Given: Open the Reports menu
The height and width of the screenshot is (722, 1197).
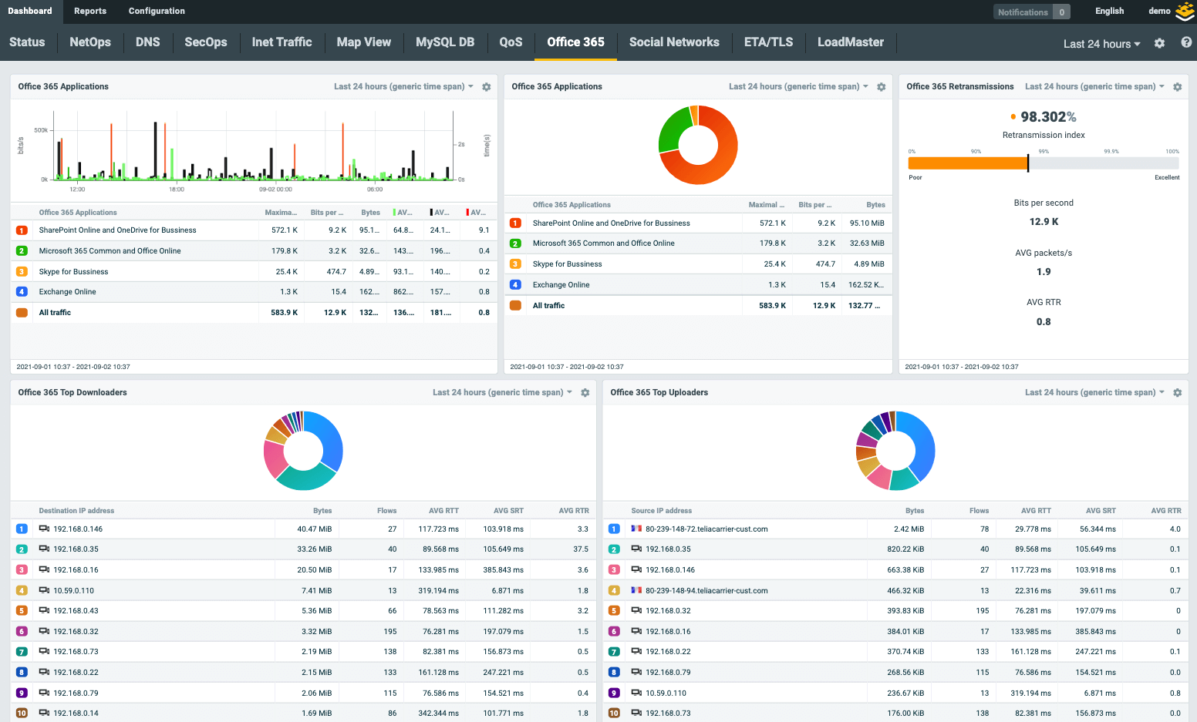Looking at the screenshot, I should pos(90,11).
